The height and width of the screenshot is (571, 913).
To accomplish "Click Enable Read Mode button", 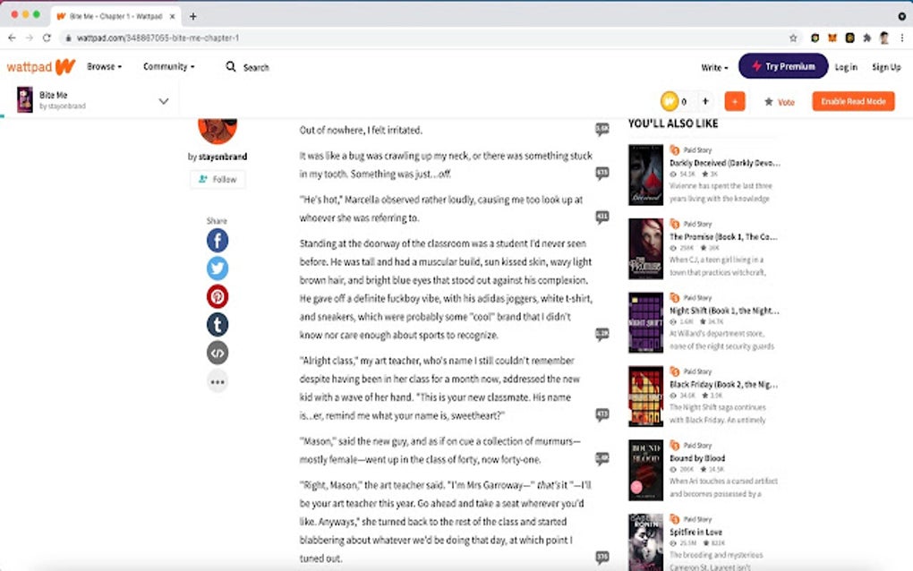I will 853,101.
